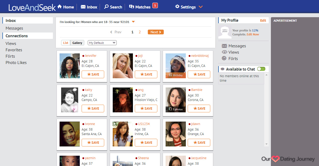Open the Inbox menu in top navigation

[x=89, y=7]
